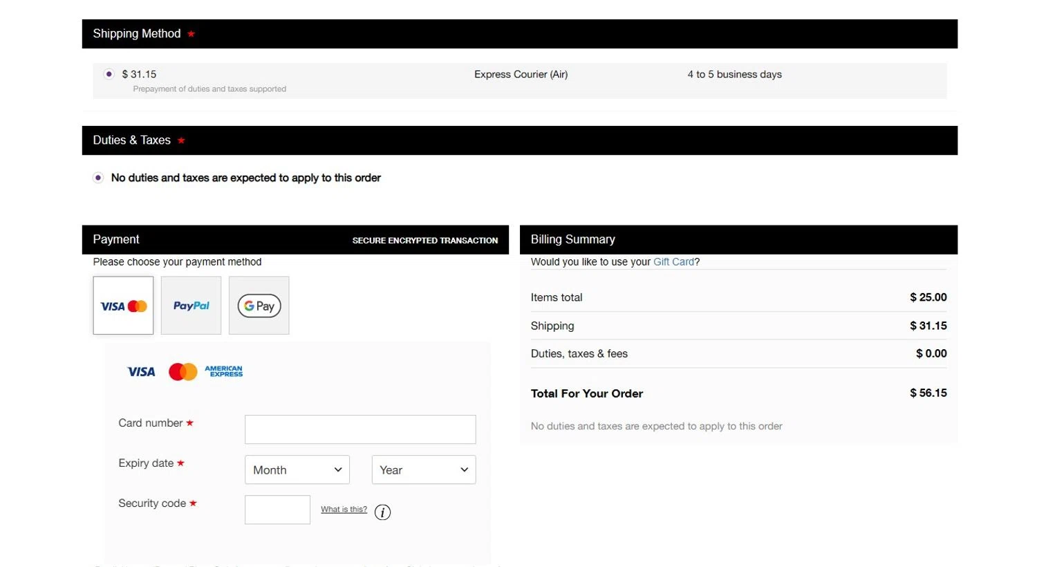Screen dimensions: 1037x567
Task: Click the Duties, taxes & fees amount $0.00
Action: click(x=931, y=353)
